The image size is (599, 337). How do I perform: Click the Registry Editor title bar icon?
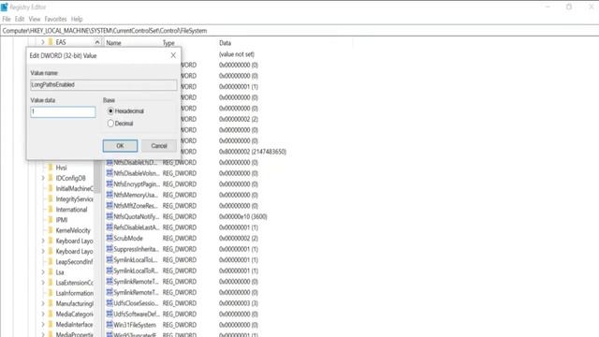pos(4,7)
